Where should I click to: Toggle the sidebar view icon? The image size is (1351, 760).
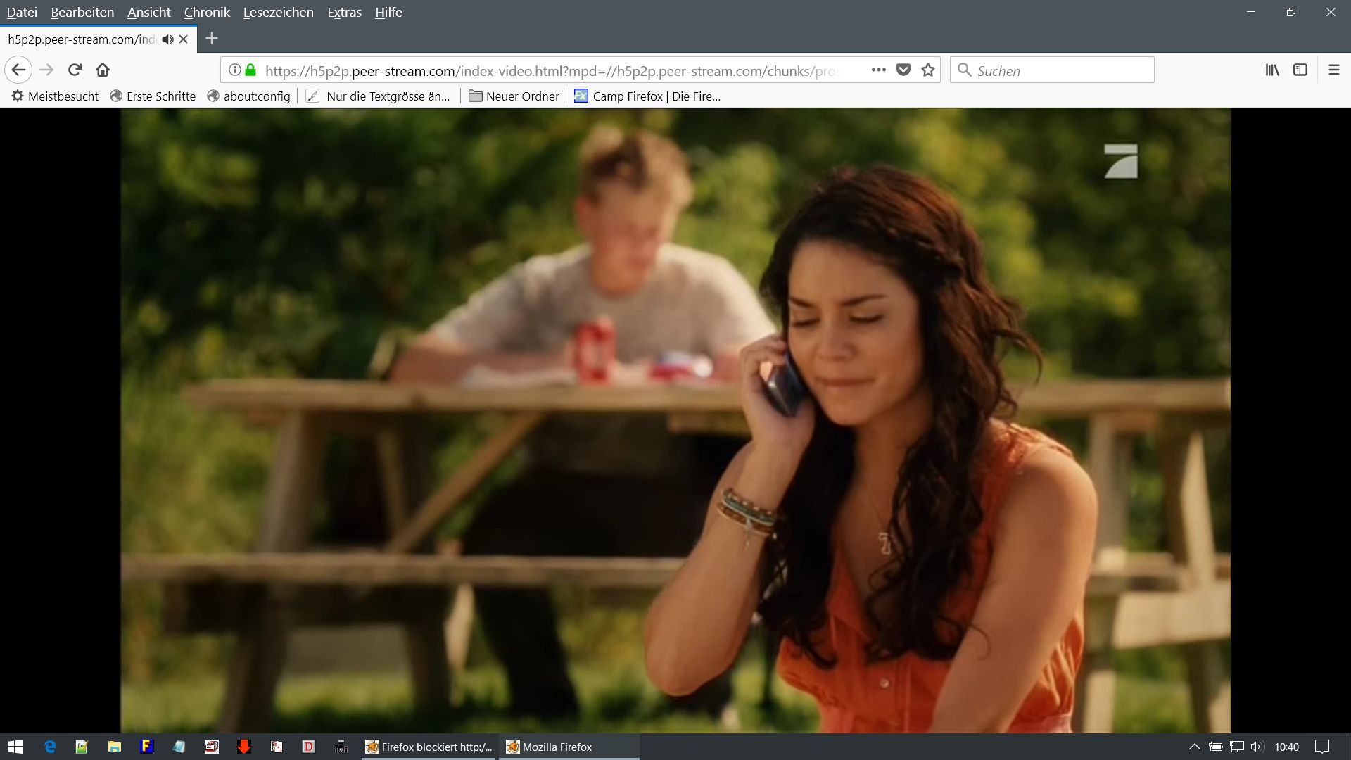pos(1300,70)
